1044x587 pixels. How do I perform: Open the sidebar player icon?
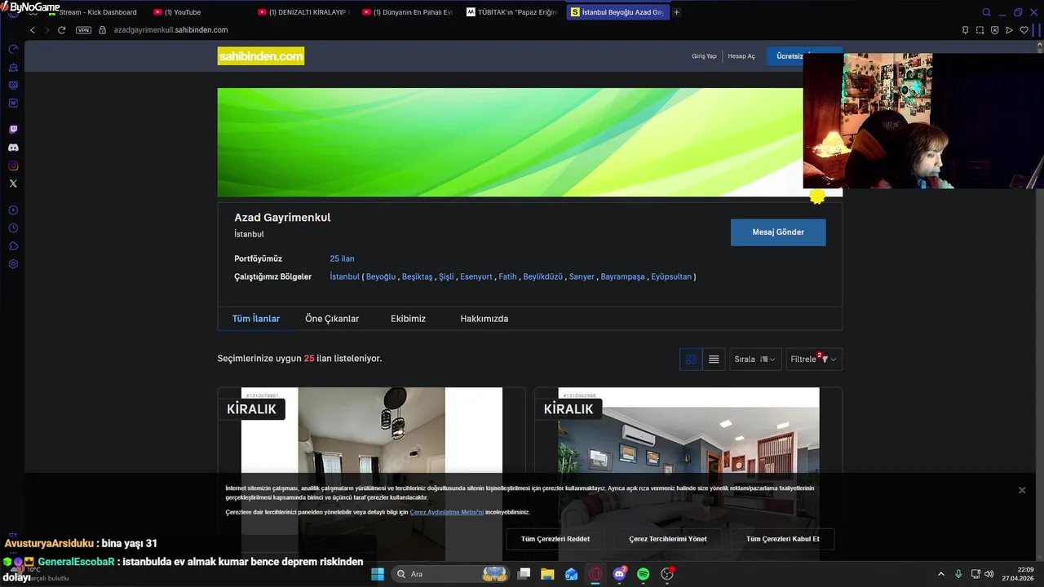[x=13, y=210]
